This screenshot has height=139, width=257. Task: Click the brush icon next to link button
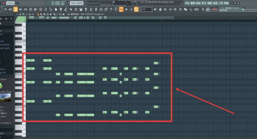(131, 9)
